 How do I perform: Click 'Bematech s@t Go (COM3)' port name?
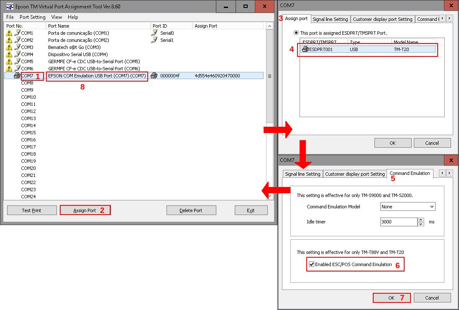pos(74,47)
